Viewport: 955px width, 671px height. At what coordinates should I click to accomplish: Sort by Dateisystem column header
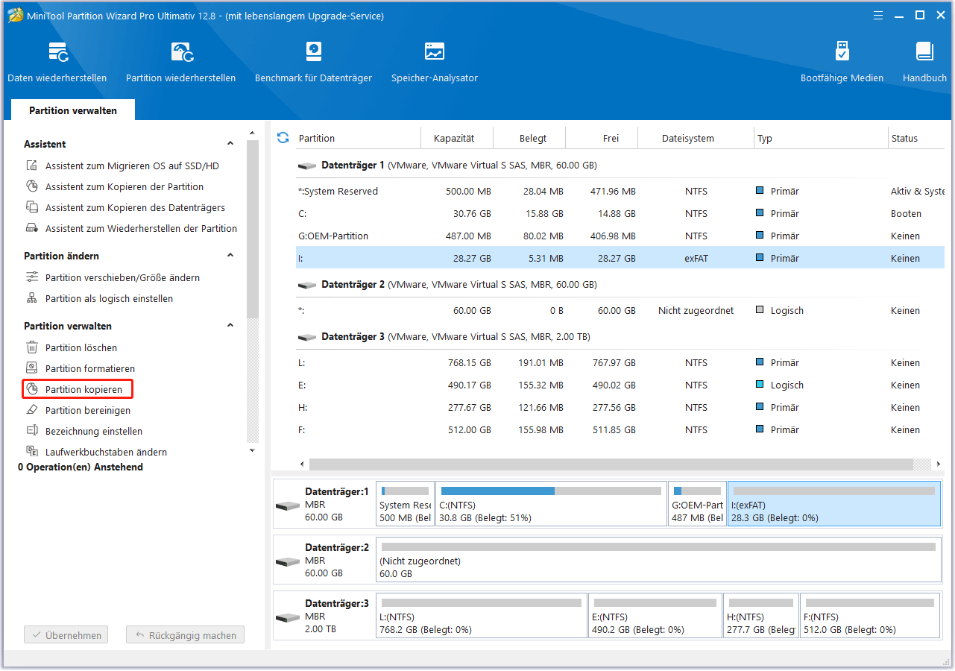coord(687,138)
